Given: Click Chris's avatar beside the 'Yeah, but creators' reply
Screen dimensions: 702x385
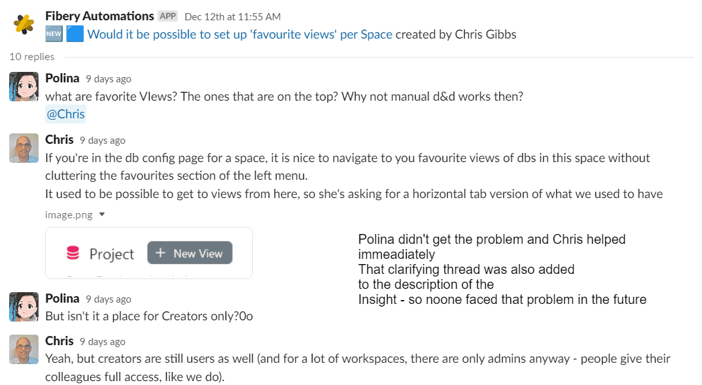Looking at the screenshot, I should [24, 350].
